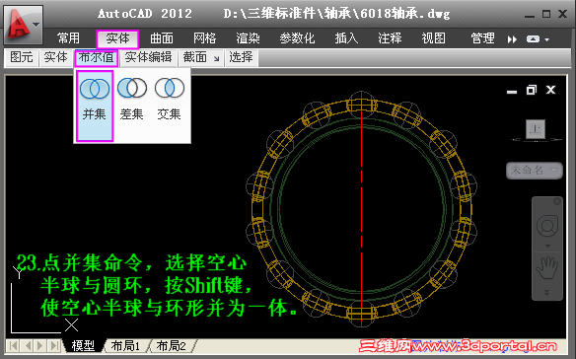Go to previous layout tab arrow
Image resolution: width=576 pixels, height=359 pixels.
click(x=28, y=346)
